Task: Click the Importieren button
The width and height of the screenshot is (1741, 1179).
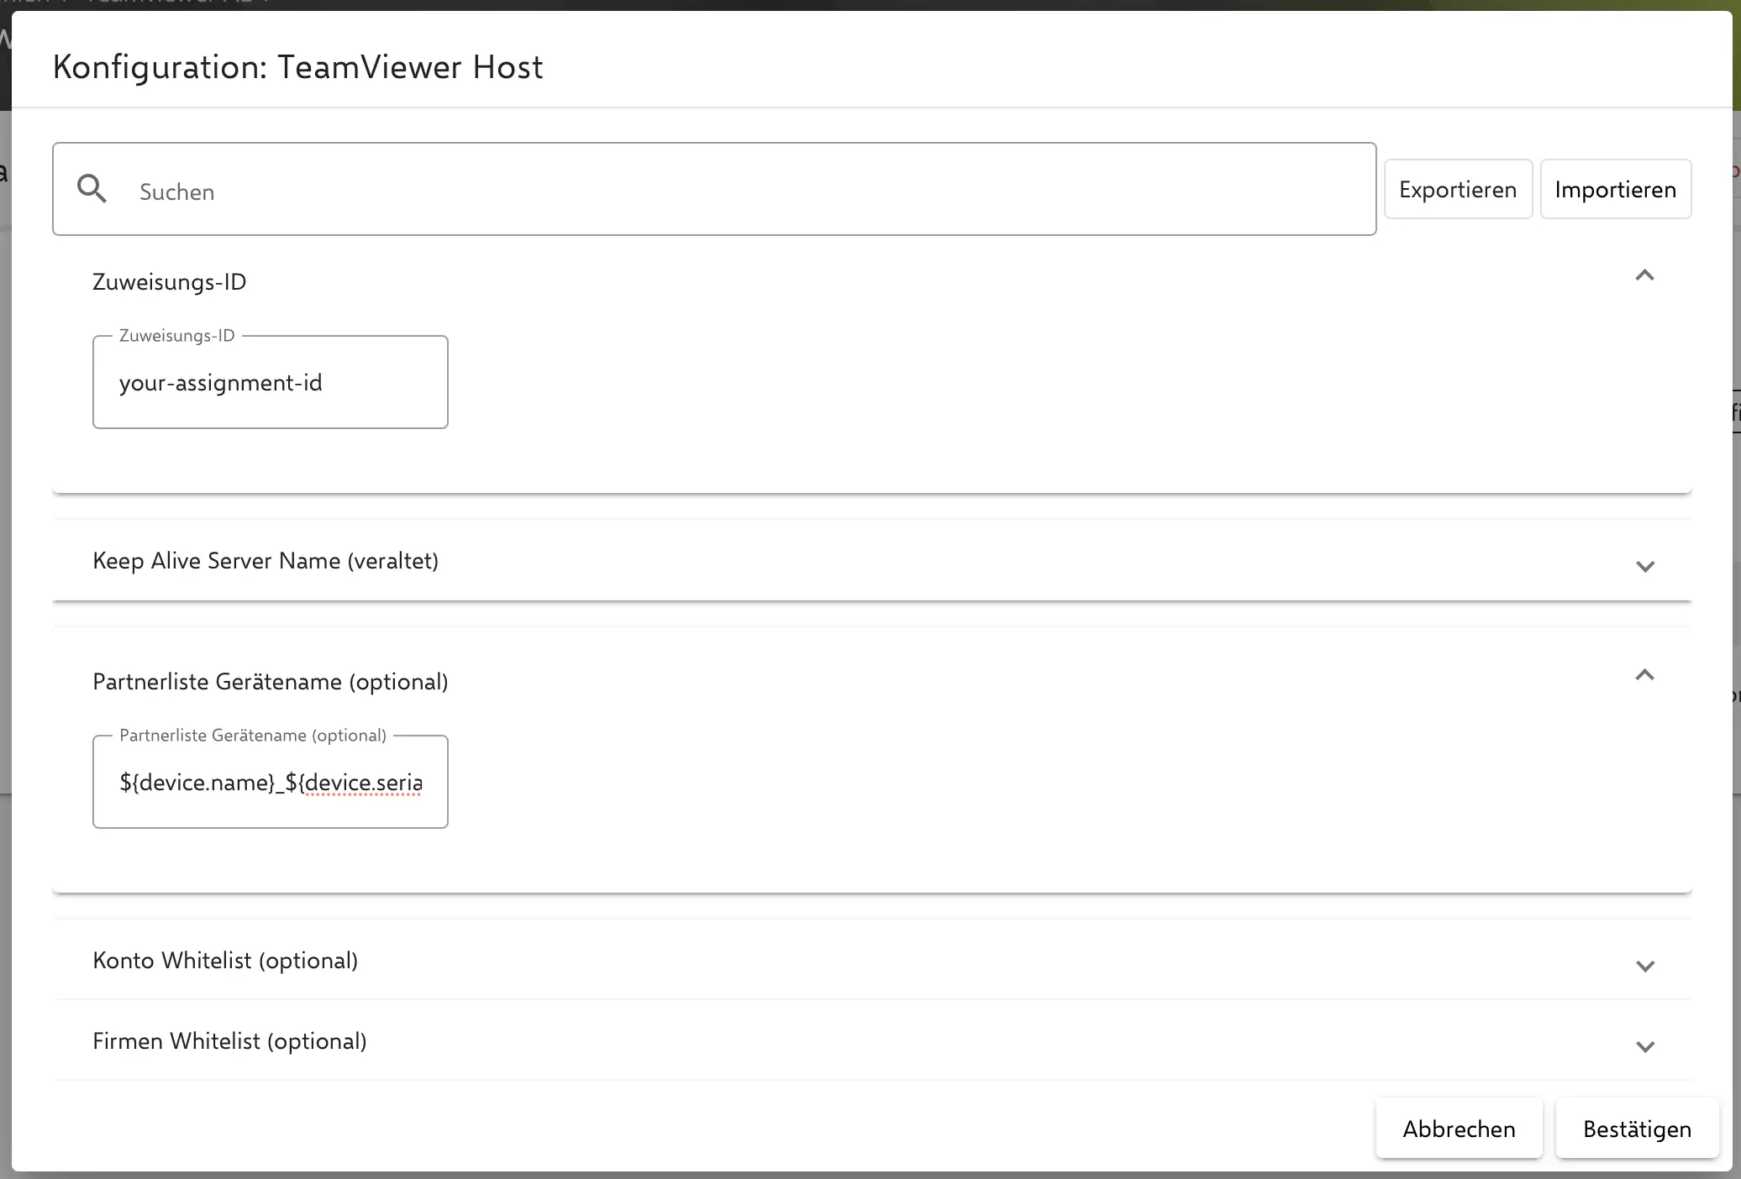Action: pos(1615,189)
